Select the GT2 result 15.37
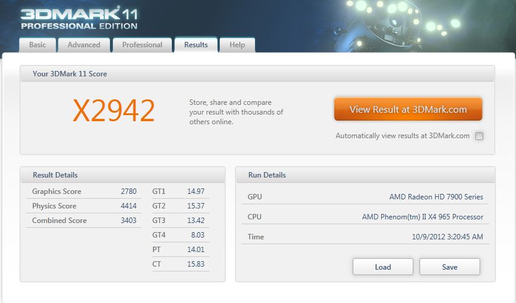The width and height of the screenshot is (516, 303). pyautogui.click(x=196, y=205)
